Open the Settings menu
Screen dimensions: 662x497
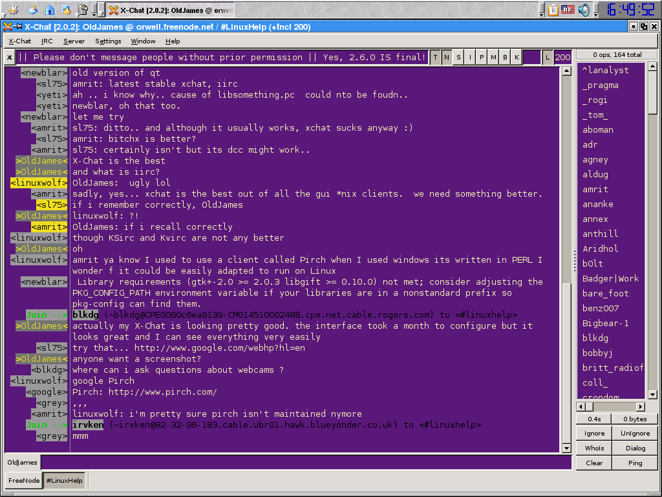click(108, 41)
